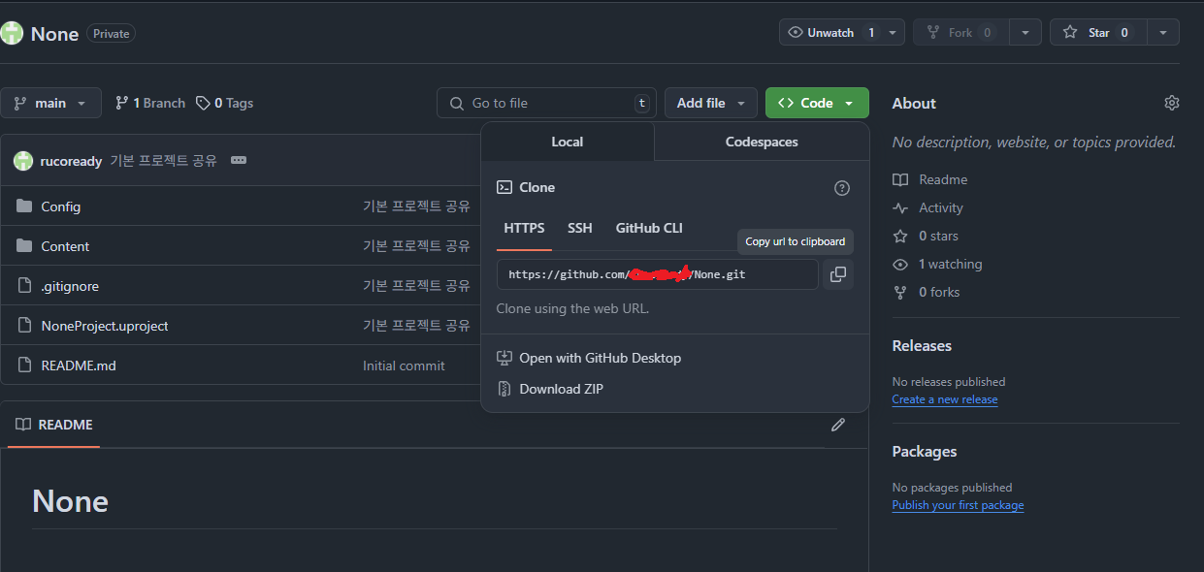Screen dimensions: 1204x572
Task: Click the Content folder icon
Action: coord(24,246)
